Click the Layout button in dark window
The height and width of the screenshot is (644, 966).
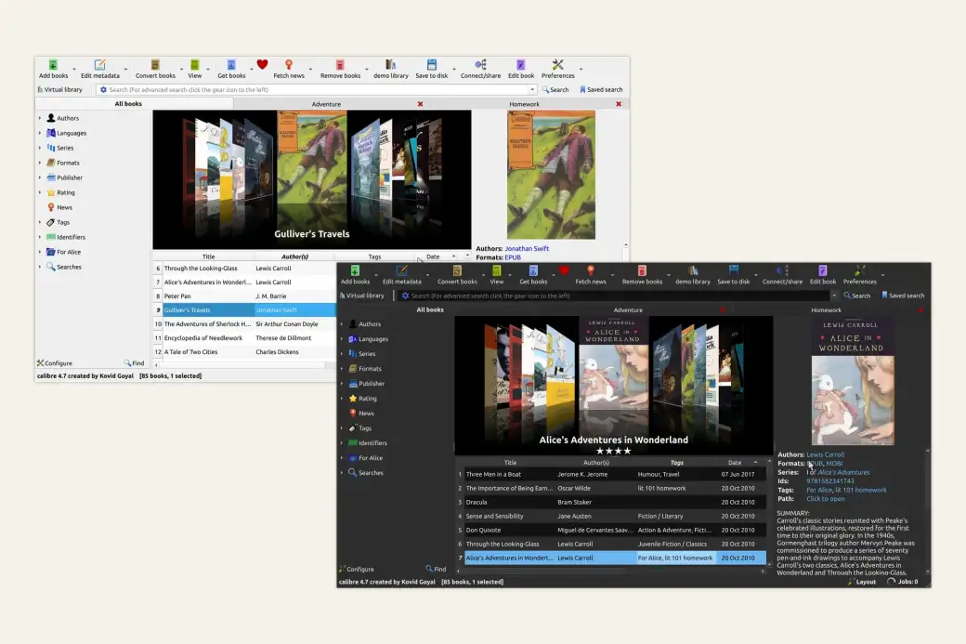[x=862, y=581]
